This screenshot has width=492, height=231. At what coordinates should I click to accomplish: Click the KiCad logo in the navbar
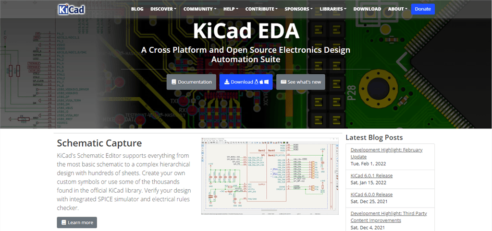point(71,9)
